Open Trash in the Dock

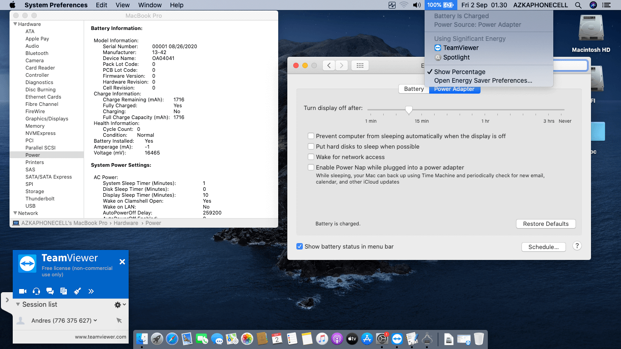(479, 339)
